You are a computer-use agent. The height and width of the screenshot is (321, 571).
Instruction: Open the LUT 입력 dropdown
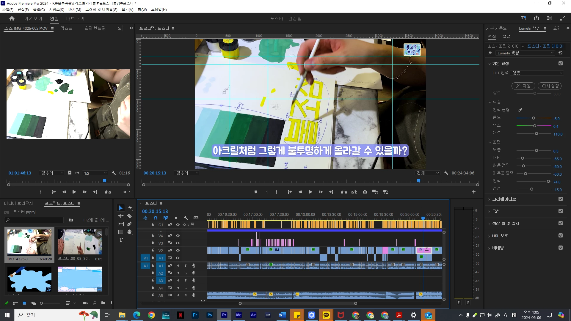[x=537, y=73]
